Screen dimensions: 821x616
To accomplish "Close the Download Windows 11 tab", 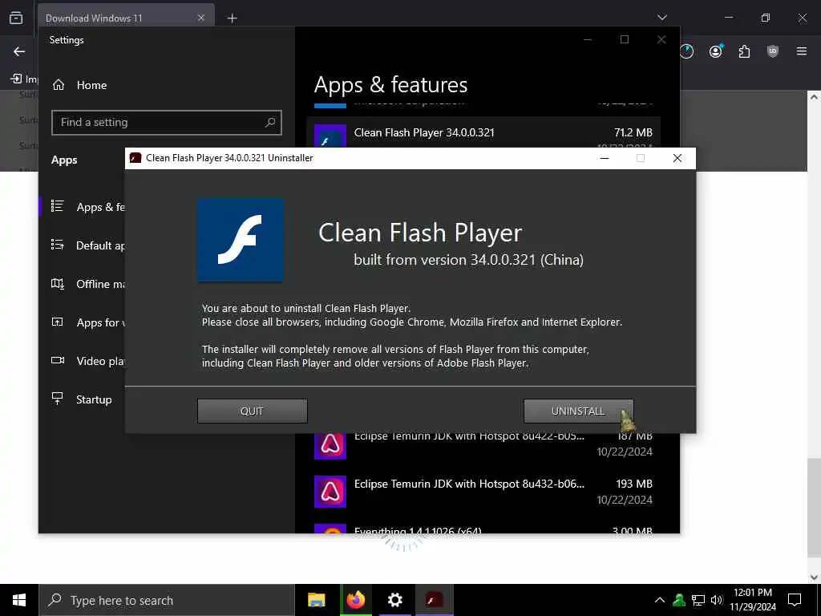I will (x=201, y=18).
